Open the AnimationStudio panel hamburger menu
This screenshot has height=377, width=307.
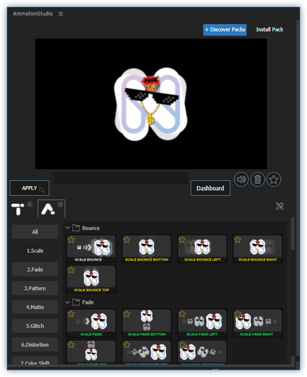pyautogui.click(x=61, y=14)
